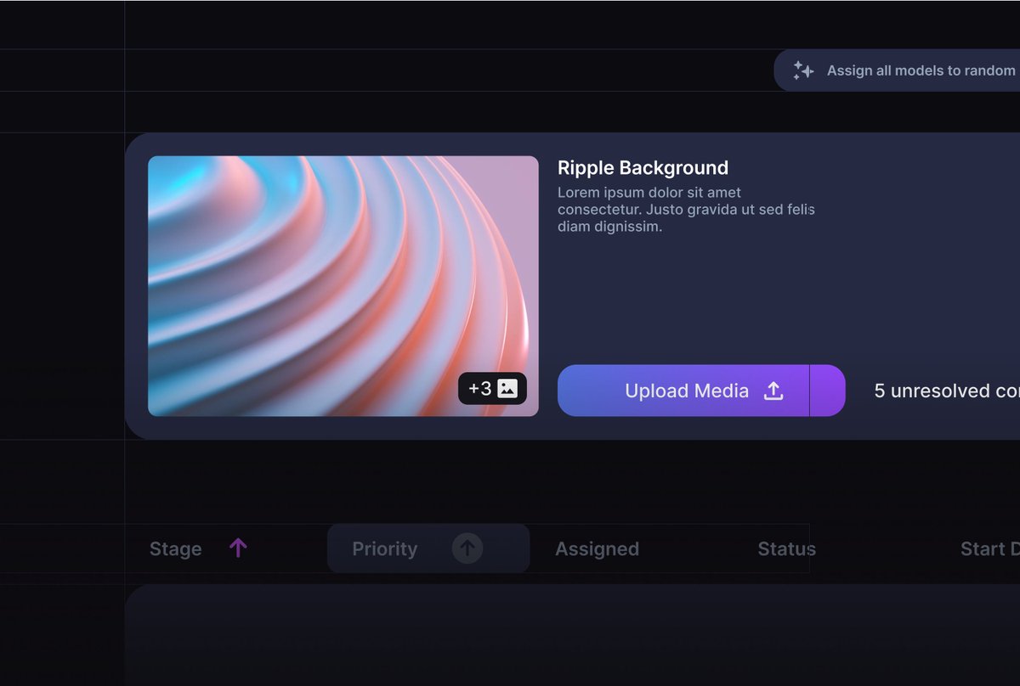
Task: Click the sparkle icon beside Assign all models
Action: pos(803,70)
